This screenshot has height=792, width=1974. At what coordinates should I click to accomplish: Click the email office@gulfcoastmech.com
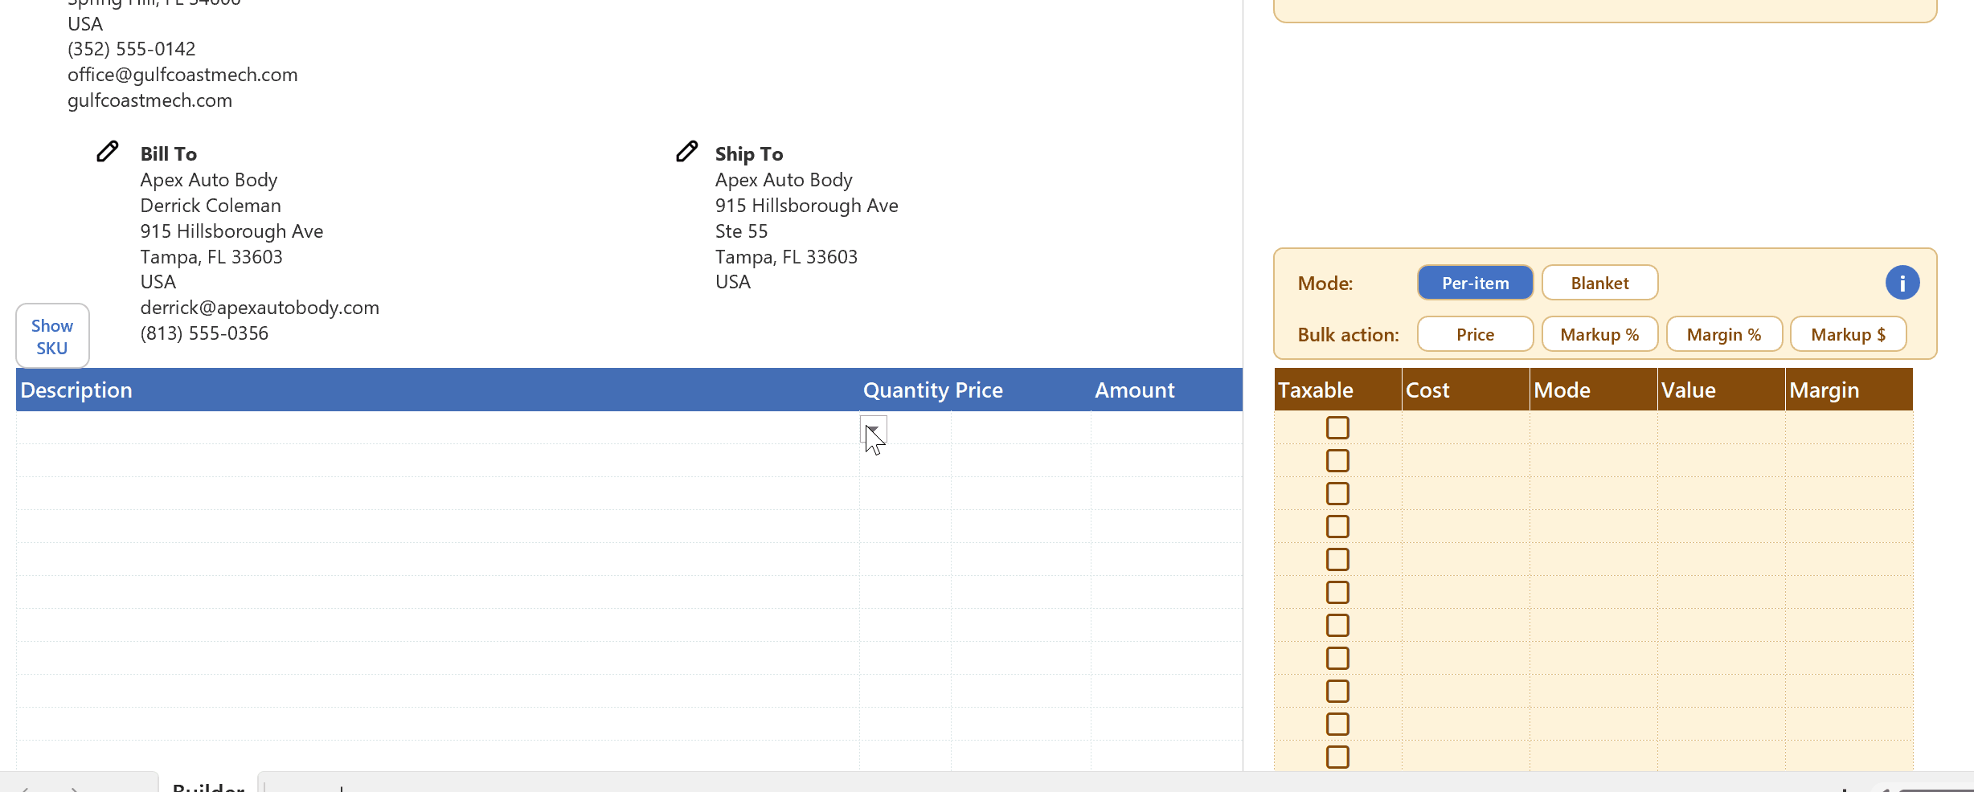coord(182,75)
